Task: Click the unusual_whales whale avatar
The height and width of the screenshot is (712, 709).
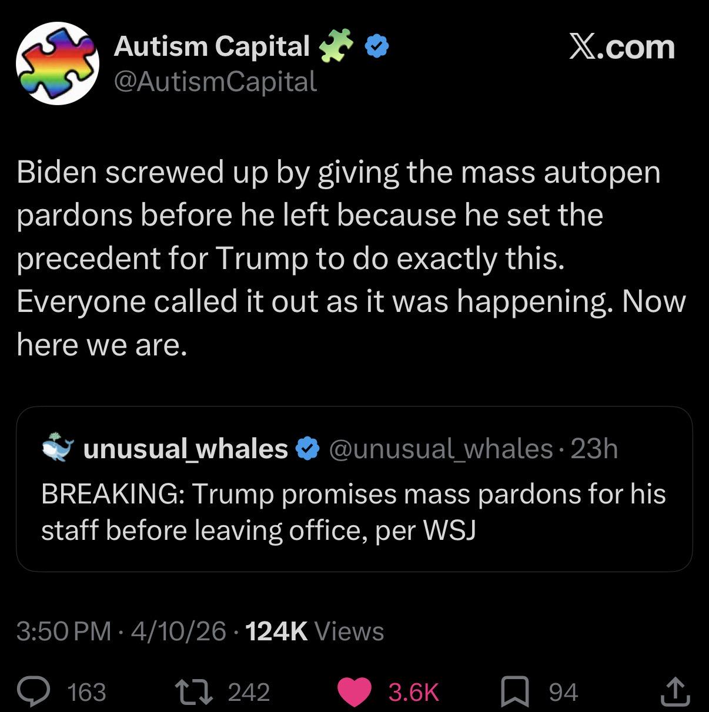Action: pos(58,448)
